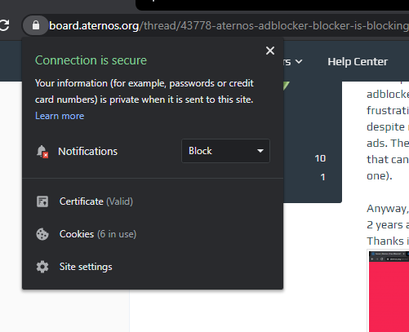This screenshot has width=409, height=332.
Task: Expand the navigation dropdown chevron beside Help Center
Action: pyautogui.click(x=299, y=62)
